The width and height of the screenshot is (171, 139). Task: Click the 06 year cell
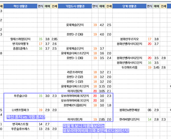coord(149,110)
